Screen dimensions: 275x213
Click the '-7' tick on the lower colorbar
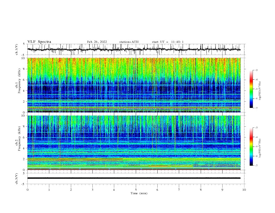pyautogui.click(x=256, y=166)
